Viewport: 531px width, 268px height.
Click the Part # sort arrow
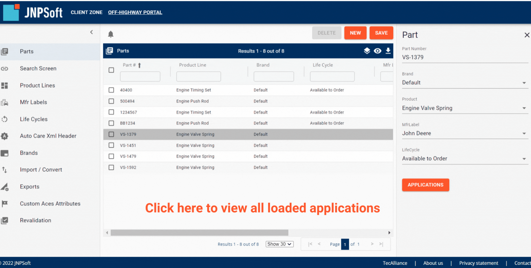[x=139, y=65]
